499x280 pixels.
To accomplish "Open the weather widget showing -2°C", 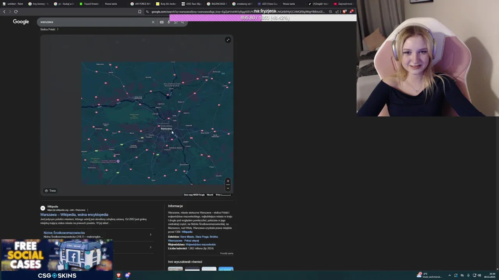I will 429,275.
